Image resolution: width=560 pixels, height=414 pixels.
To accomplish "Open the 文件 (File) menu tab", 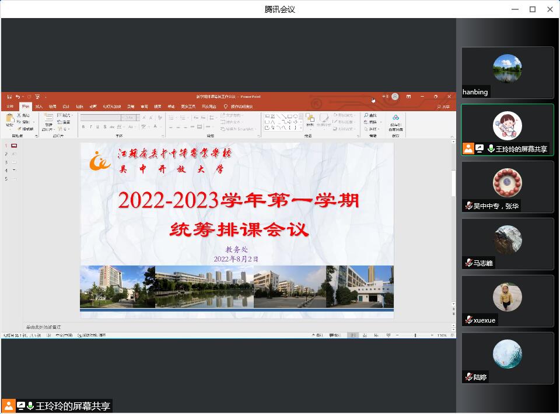I will (10, 107).
